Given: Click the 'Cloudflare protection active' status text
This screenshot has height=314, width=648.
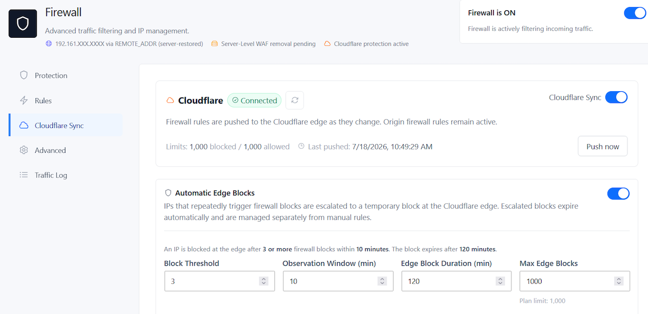Looking at the screenshot, I should tap(372, 44).
